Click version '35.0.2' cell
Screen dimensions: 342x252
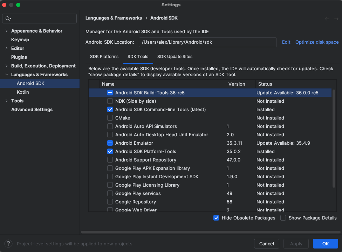pyautogui.click(x=234, y=151)
